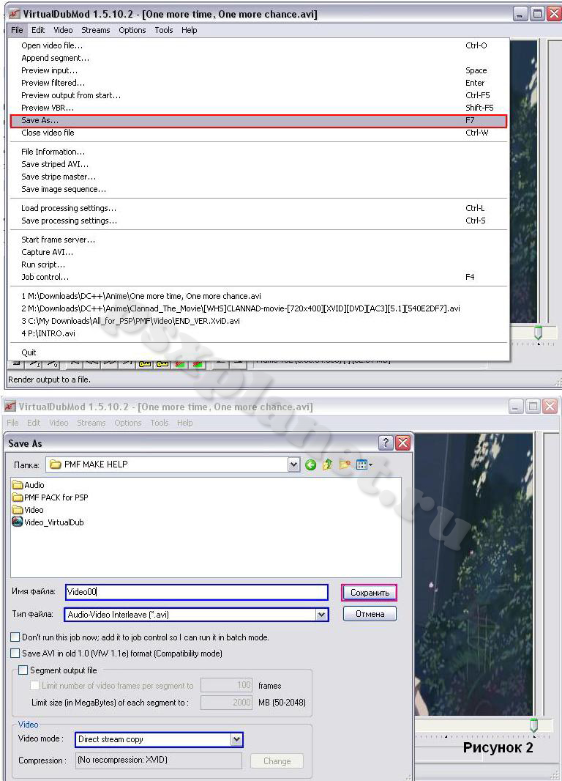Open recent file 3 END_VER.XviD.avi

(258, 320)
